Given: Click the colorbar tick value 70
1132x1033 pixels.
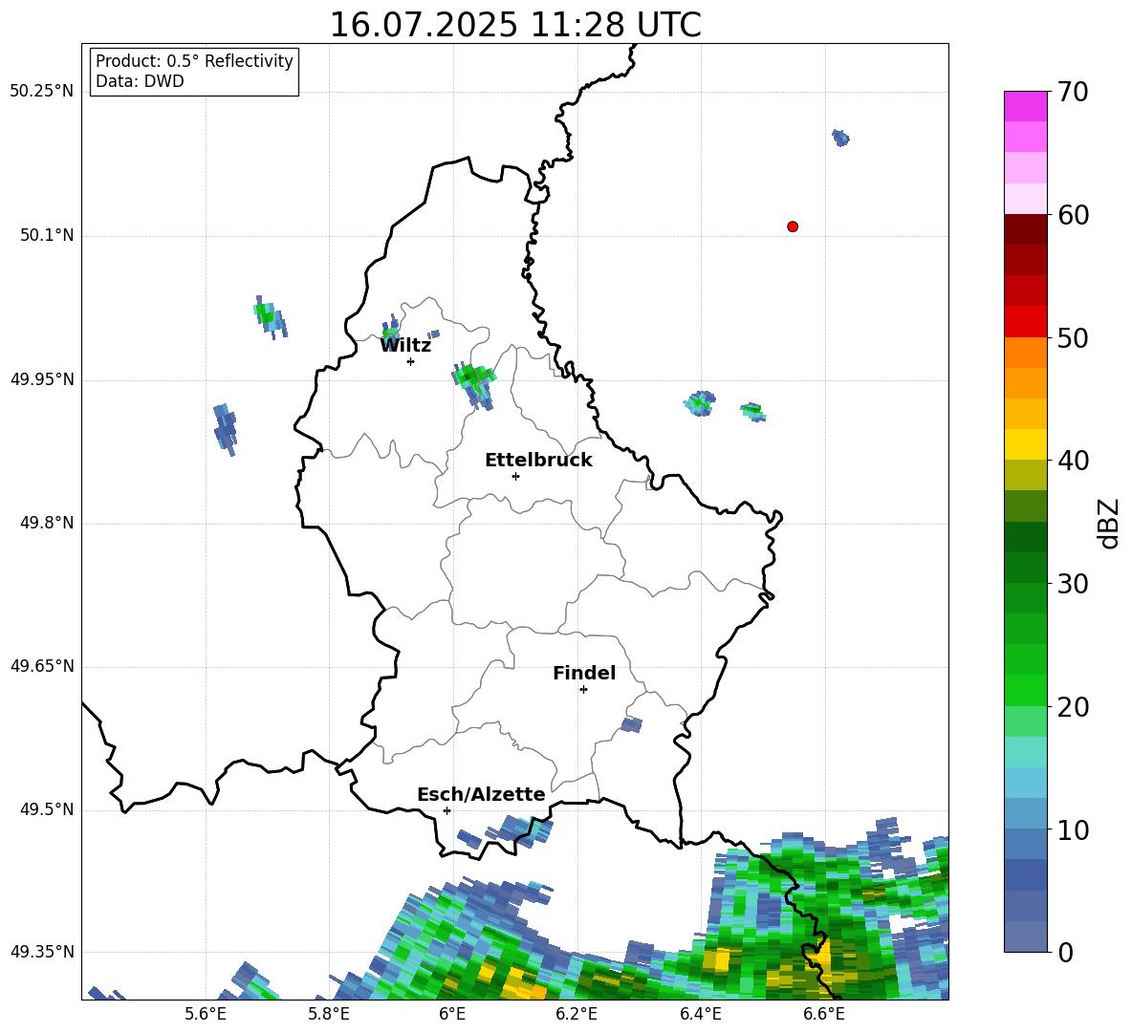Looking at the screenshot, I should 1073,92.
